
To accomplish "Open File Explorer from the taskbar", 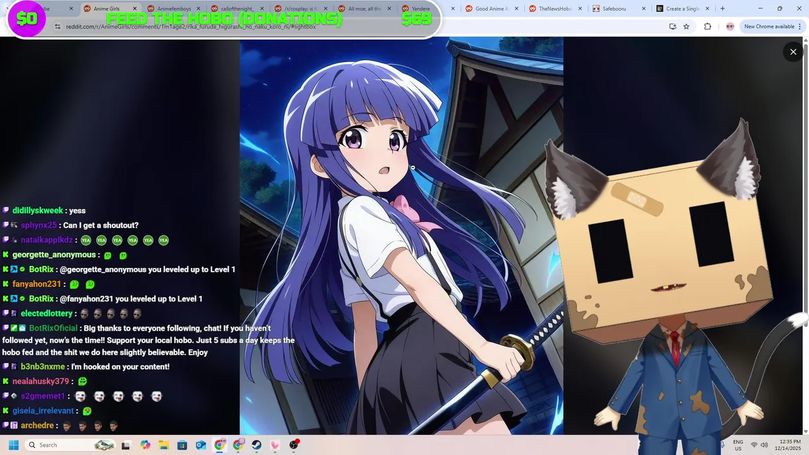I will 164,445.
